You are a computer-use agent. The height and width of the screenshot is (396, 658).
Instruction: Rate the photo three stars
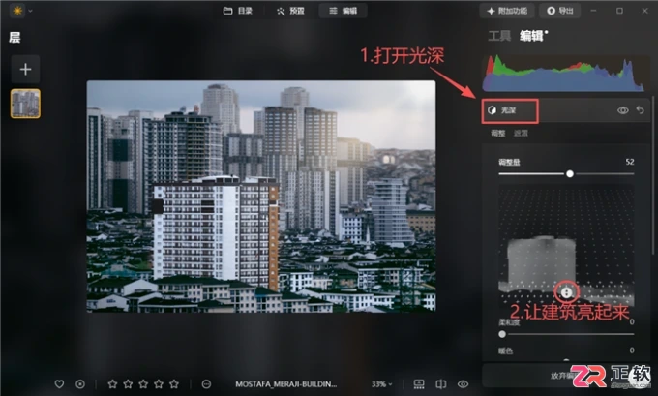(x=143, y=383)
